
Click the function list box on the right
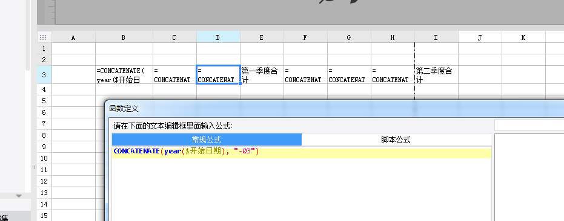pos(529,178)
